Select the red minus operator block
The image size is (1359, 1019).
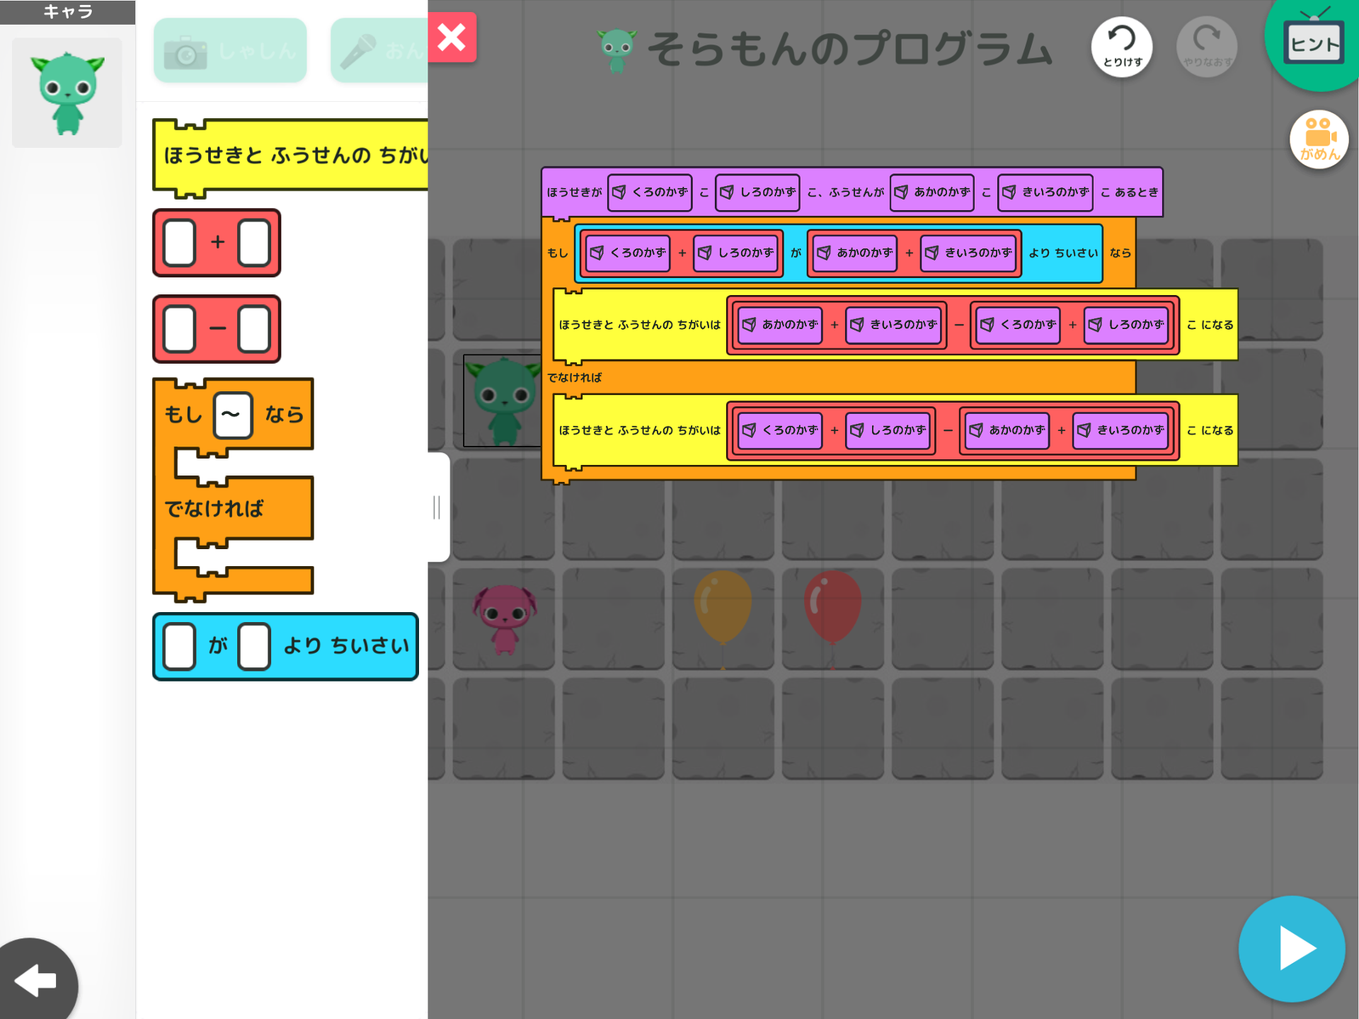[x=217, y=329]
